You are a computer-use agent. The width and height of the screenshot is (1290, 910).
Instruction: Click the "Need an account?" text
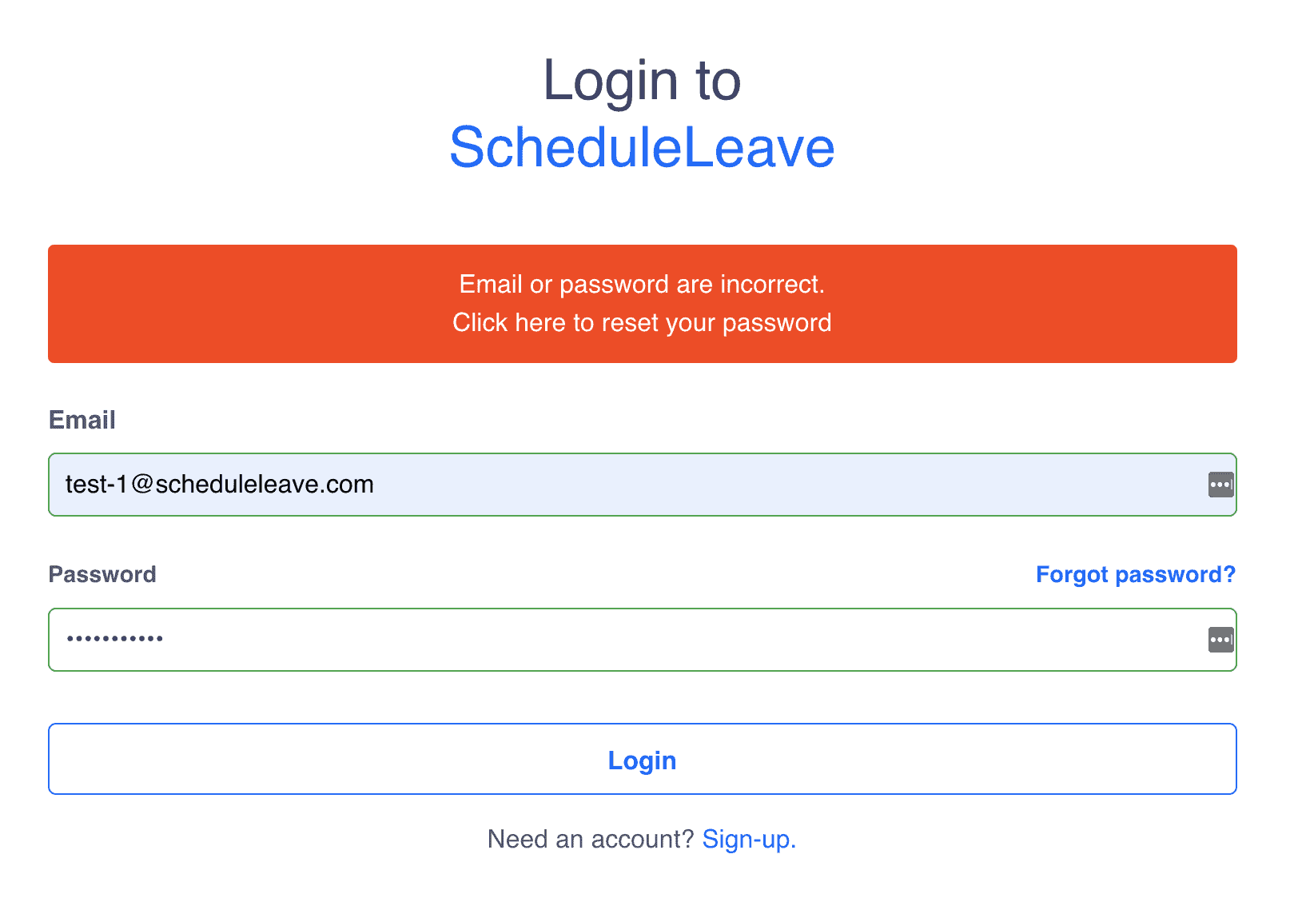pyautogui.click(x=591, y=839)
